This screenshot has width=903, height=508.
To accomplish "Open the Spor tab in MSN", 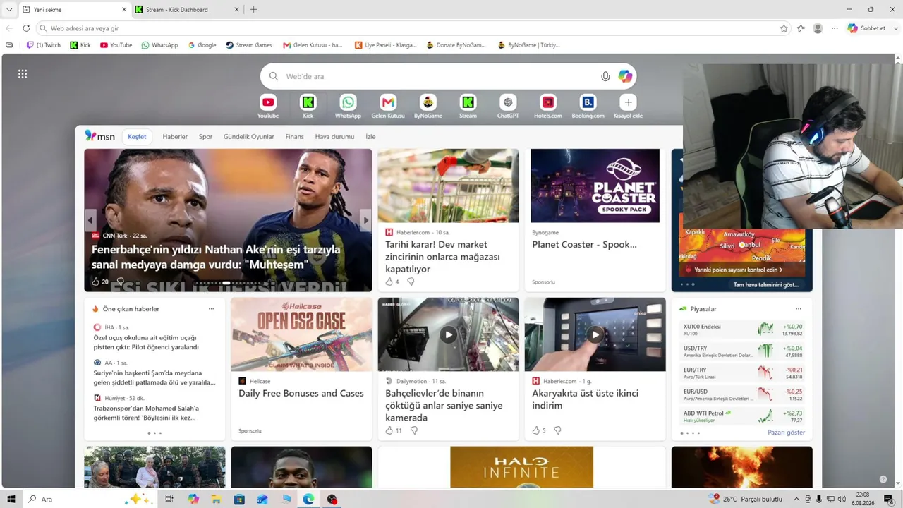I will [x=205, y=136].
